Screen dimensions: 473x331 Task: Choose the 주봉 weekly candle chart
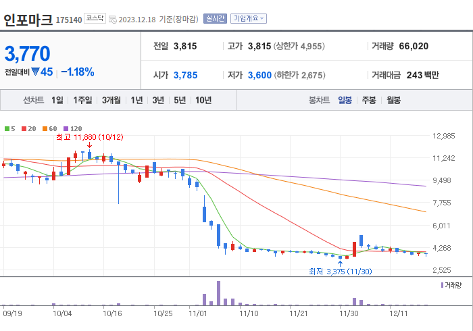pyautogui.click(x=369, y=100)
